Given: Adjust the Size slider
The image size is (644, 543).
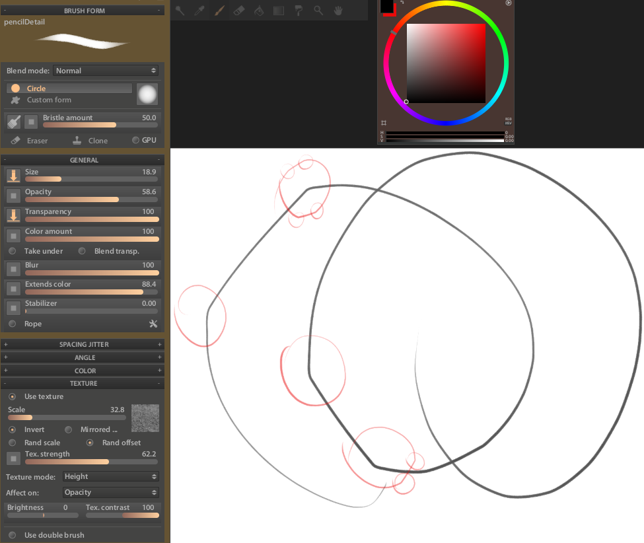Looking at the screenshot, I should 91,179.
